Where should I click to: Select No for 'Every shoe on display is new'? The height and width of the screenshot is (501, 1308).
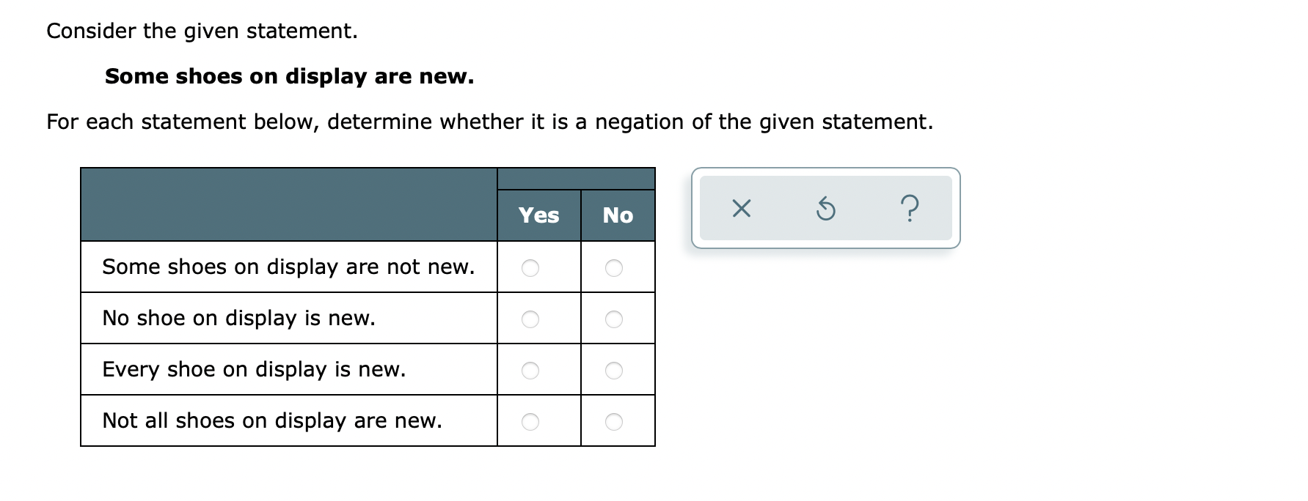pos(614,370)
